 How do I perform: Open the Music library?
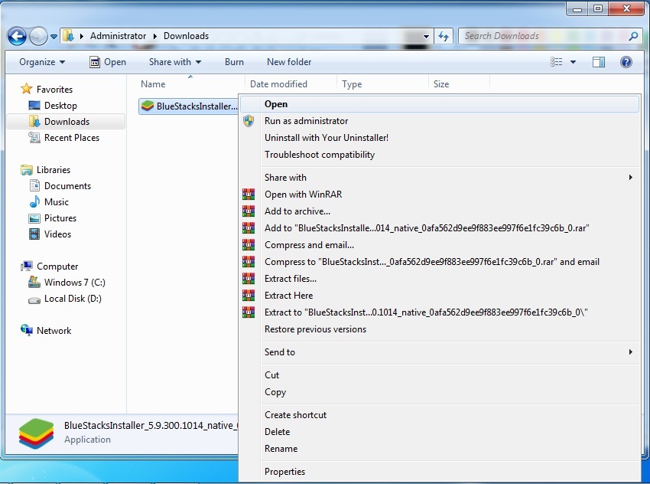pyautogui.click(x=56, y=202)
